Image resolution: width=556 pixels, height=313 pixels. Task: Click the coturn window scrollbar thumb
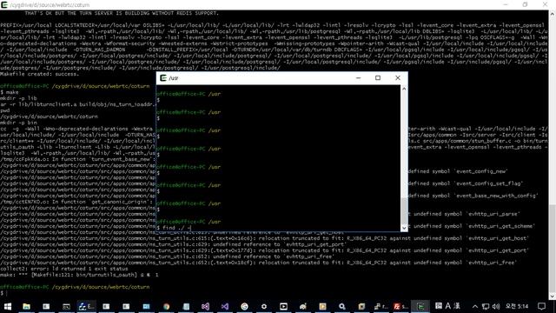click(553, 249)
